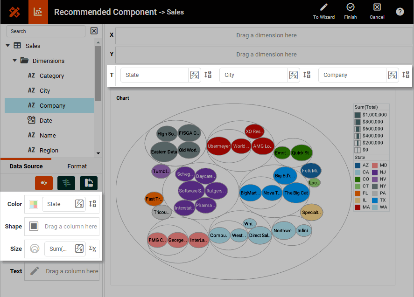
Task: Click sort icon next to the City field
Action: (x=307, y=75)
